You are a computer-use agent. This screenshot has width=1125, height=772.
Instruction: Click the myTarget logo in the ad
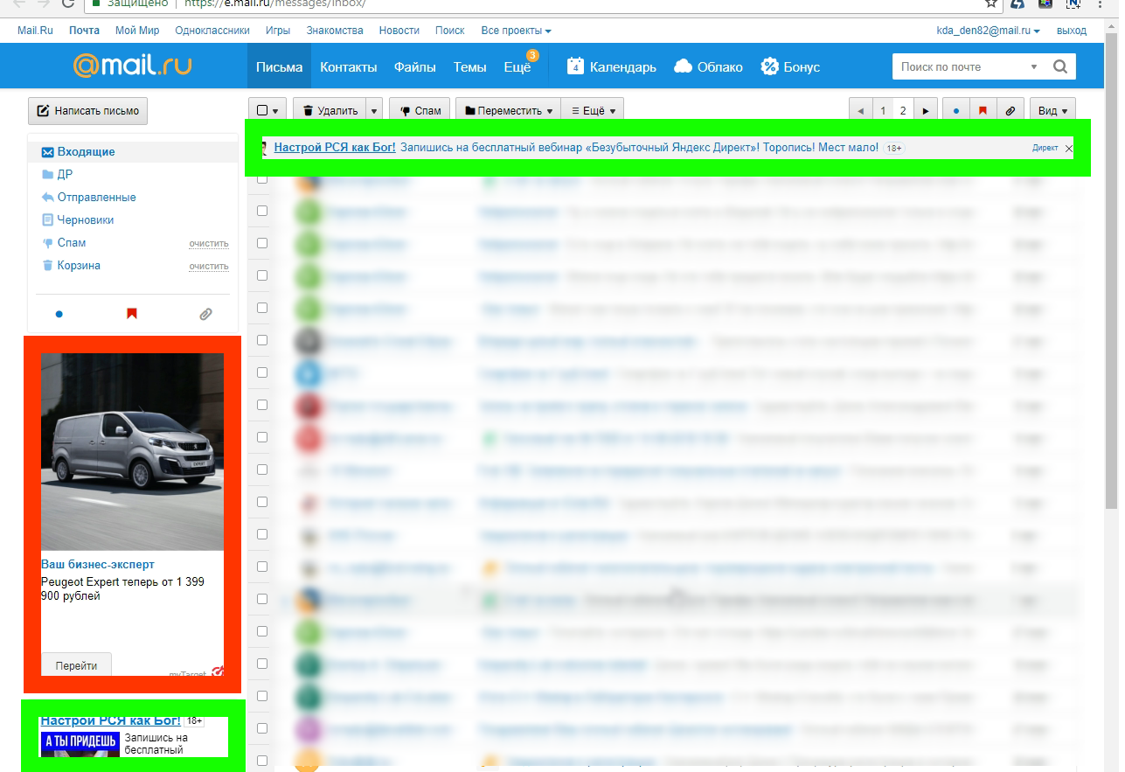coord(196,673)
